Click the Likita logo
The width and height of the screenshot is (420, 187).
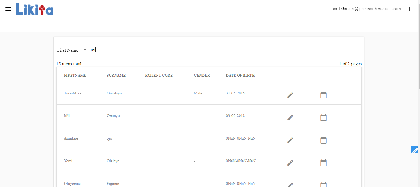(35, 9)
